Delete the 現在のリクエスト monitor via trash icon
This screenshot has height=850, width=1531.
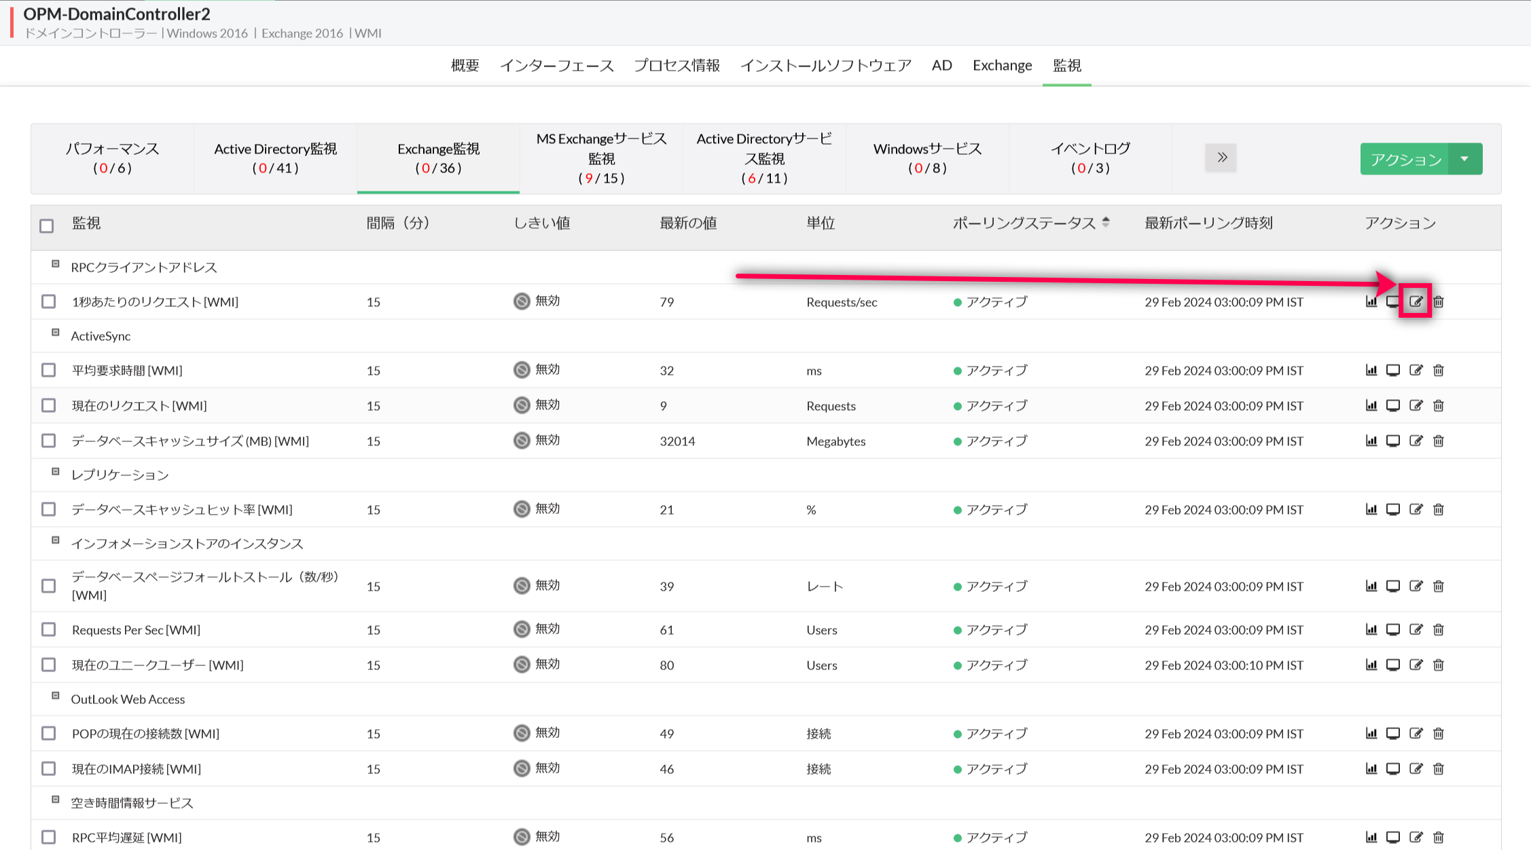[x=1438, y=405]
